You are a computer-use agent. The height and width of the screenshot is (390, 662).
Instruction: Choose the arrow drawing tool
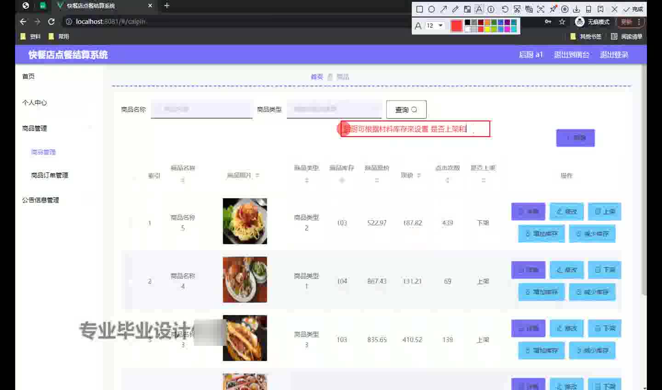point(444,9)
